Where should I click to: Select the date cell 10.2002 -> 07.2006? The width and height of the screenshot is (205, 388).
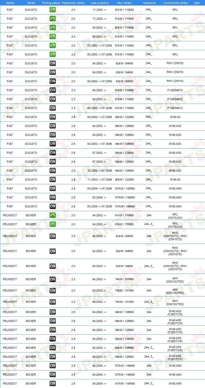click(100, 171)
